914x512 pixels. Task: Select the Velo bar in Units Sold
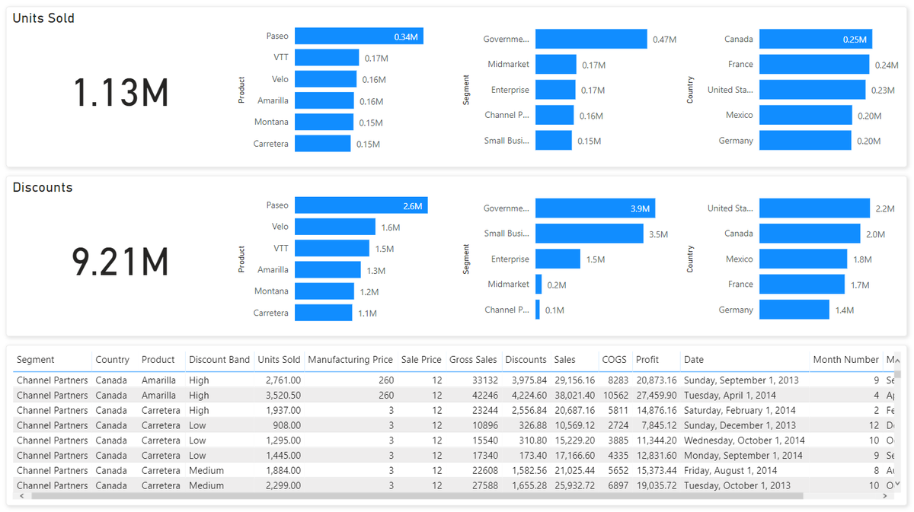[x=328, y=79]
